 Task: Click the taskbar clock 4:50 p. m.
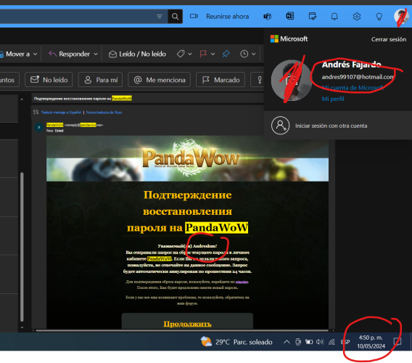[x=371, y=342]
